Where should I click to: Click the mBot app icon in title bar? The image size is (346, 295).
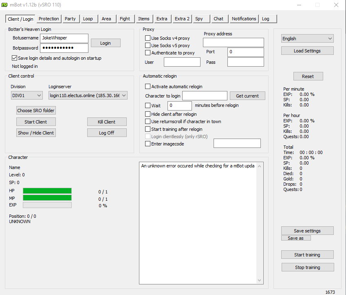point(5,5)
